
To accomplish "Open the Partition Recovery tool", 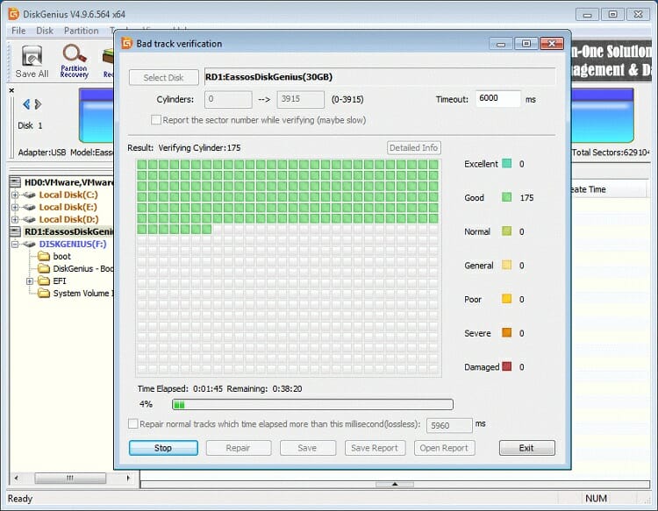I will coord(74,60).
